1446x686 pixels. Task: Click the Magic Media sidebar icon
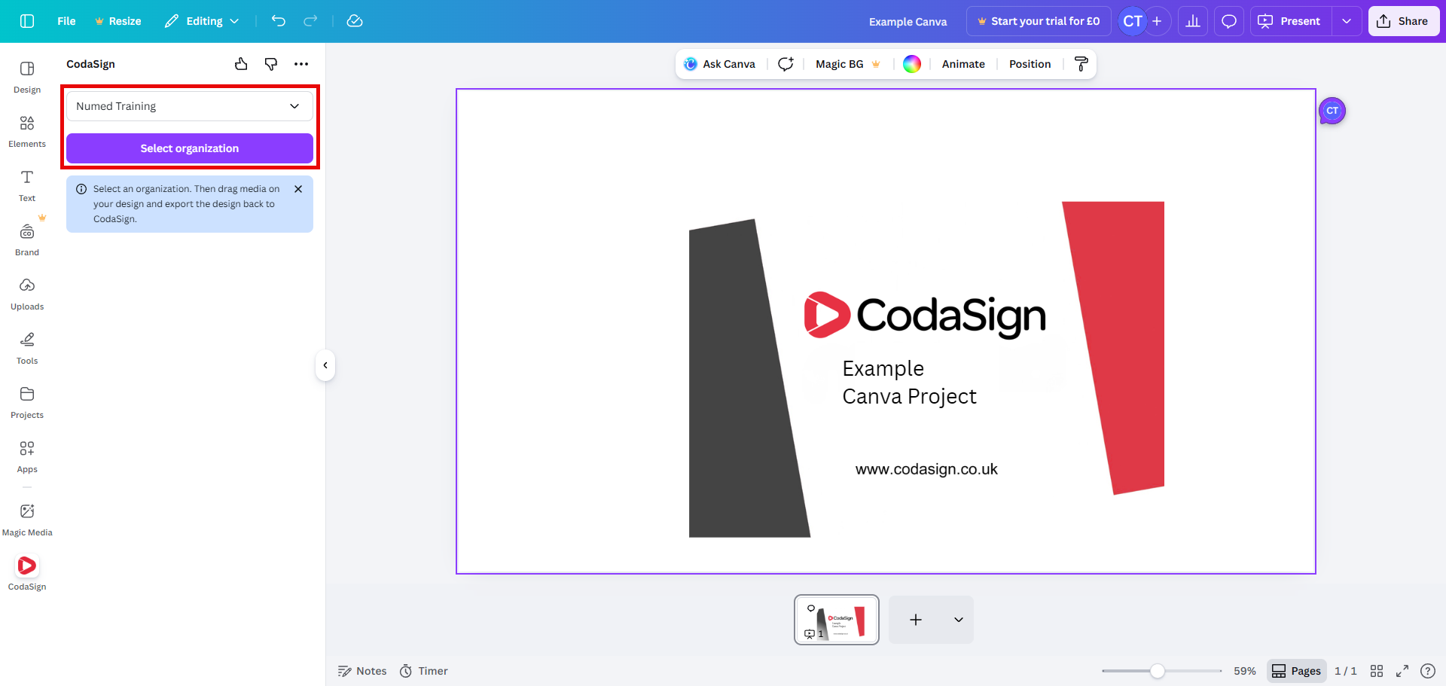(x=27, y=520)
